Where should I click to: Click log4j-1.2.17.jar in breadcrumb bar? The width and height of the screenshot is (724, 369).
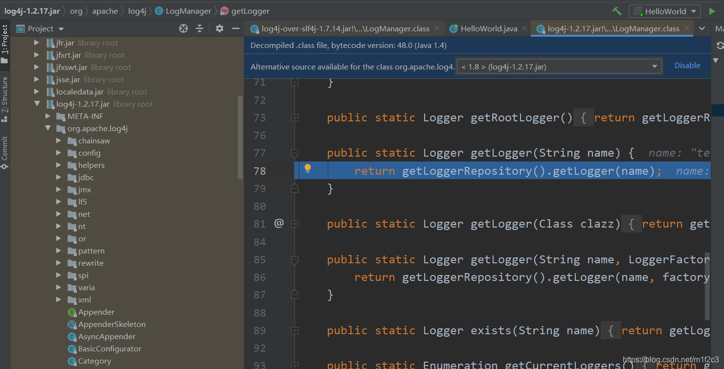[32, 11]
